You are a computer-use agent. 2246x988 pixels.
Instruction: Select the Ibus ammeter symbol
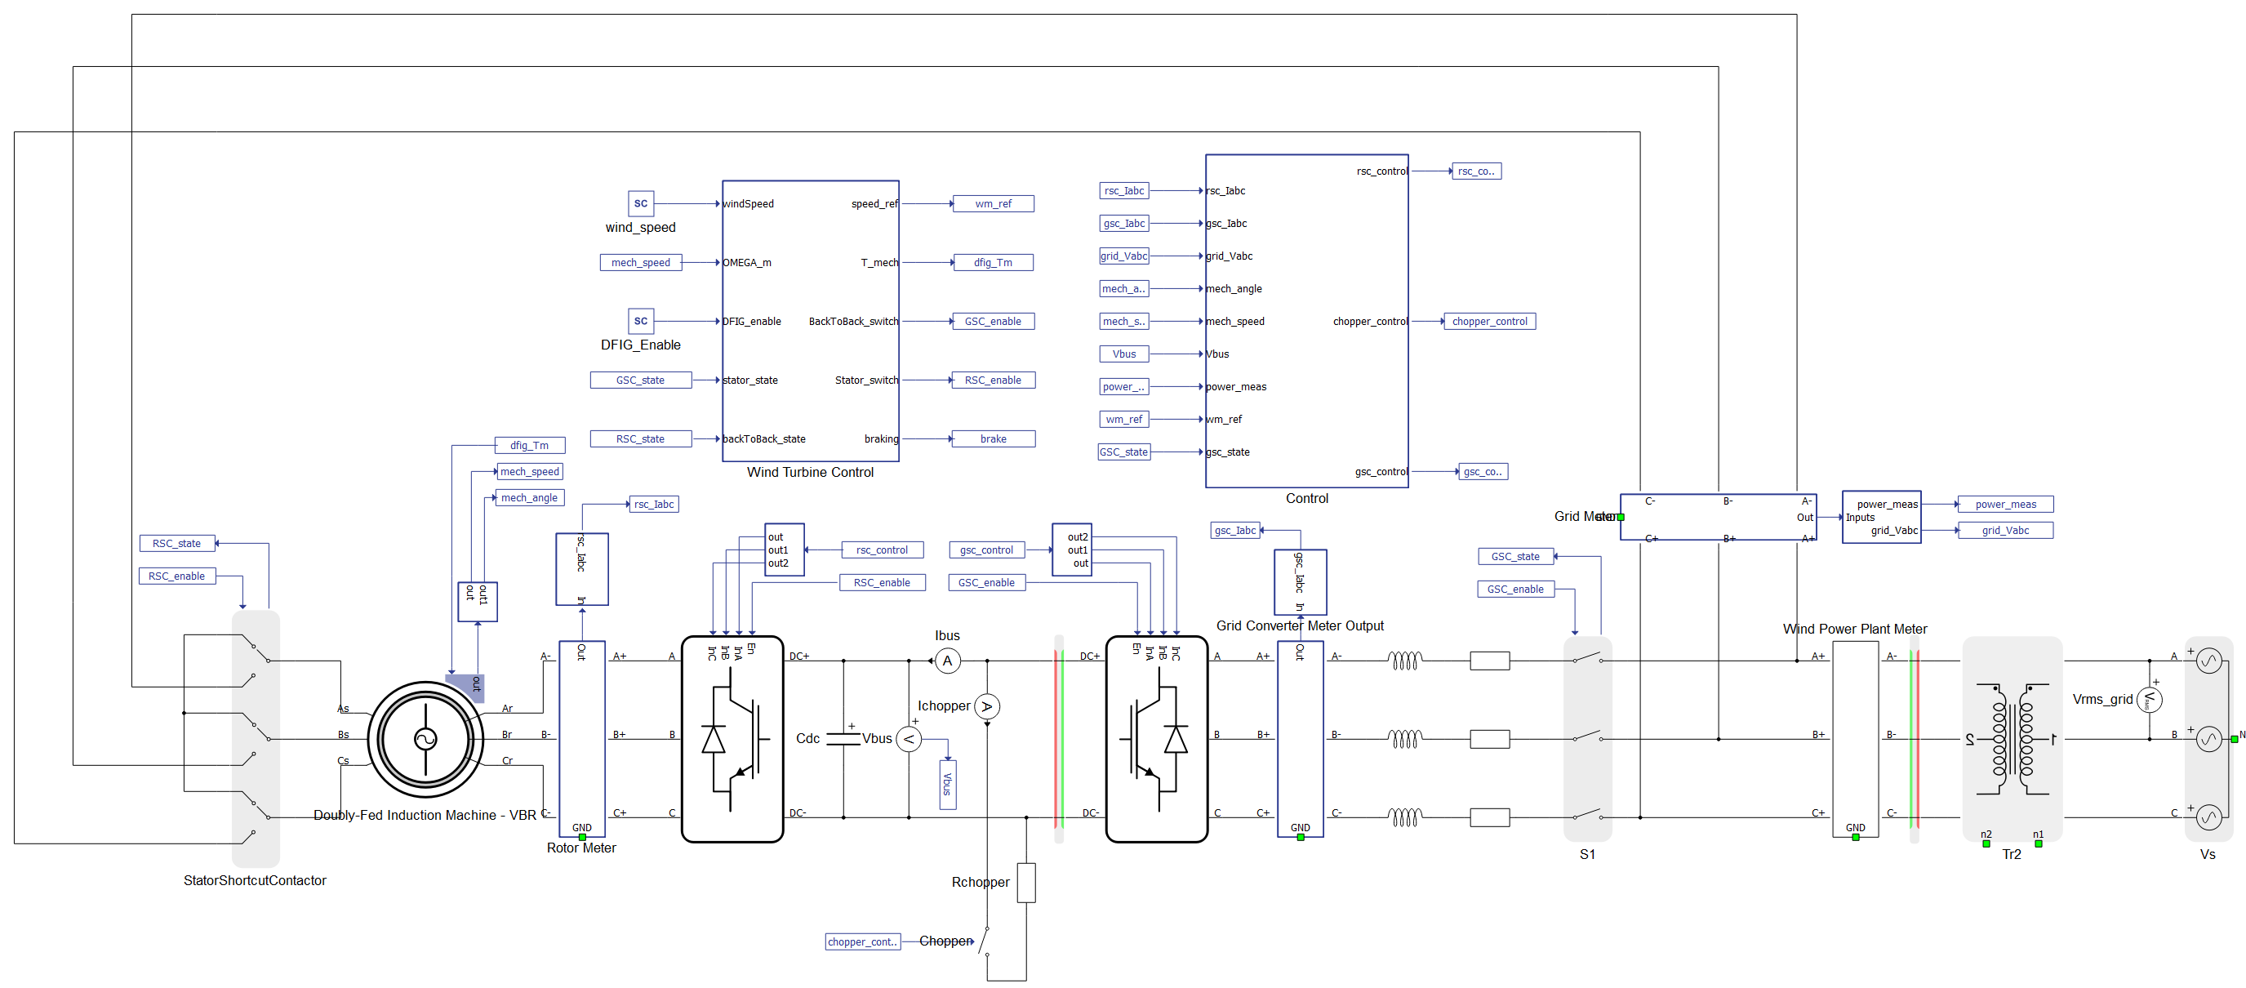pyautogui.click(x=947, y=661)
